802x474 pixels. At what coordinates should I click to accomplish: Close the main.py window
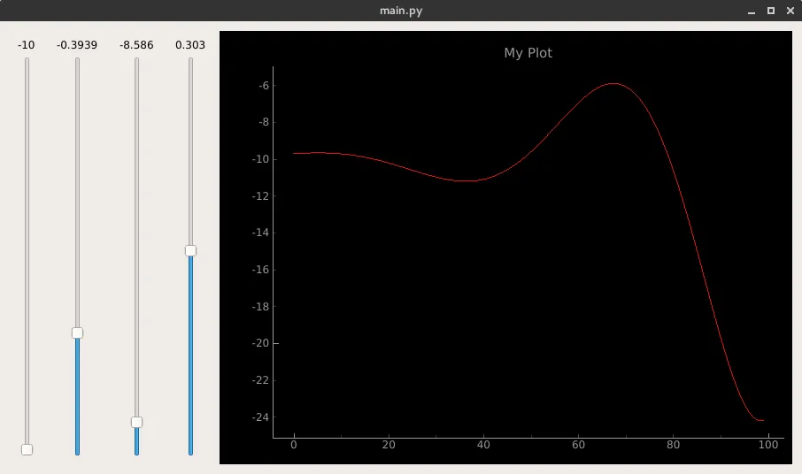pyautogui.click(x=790, y=11)
